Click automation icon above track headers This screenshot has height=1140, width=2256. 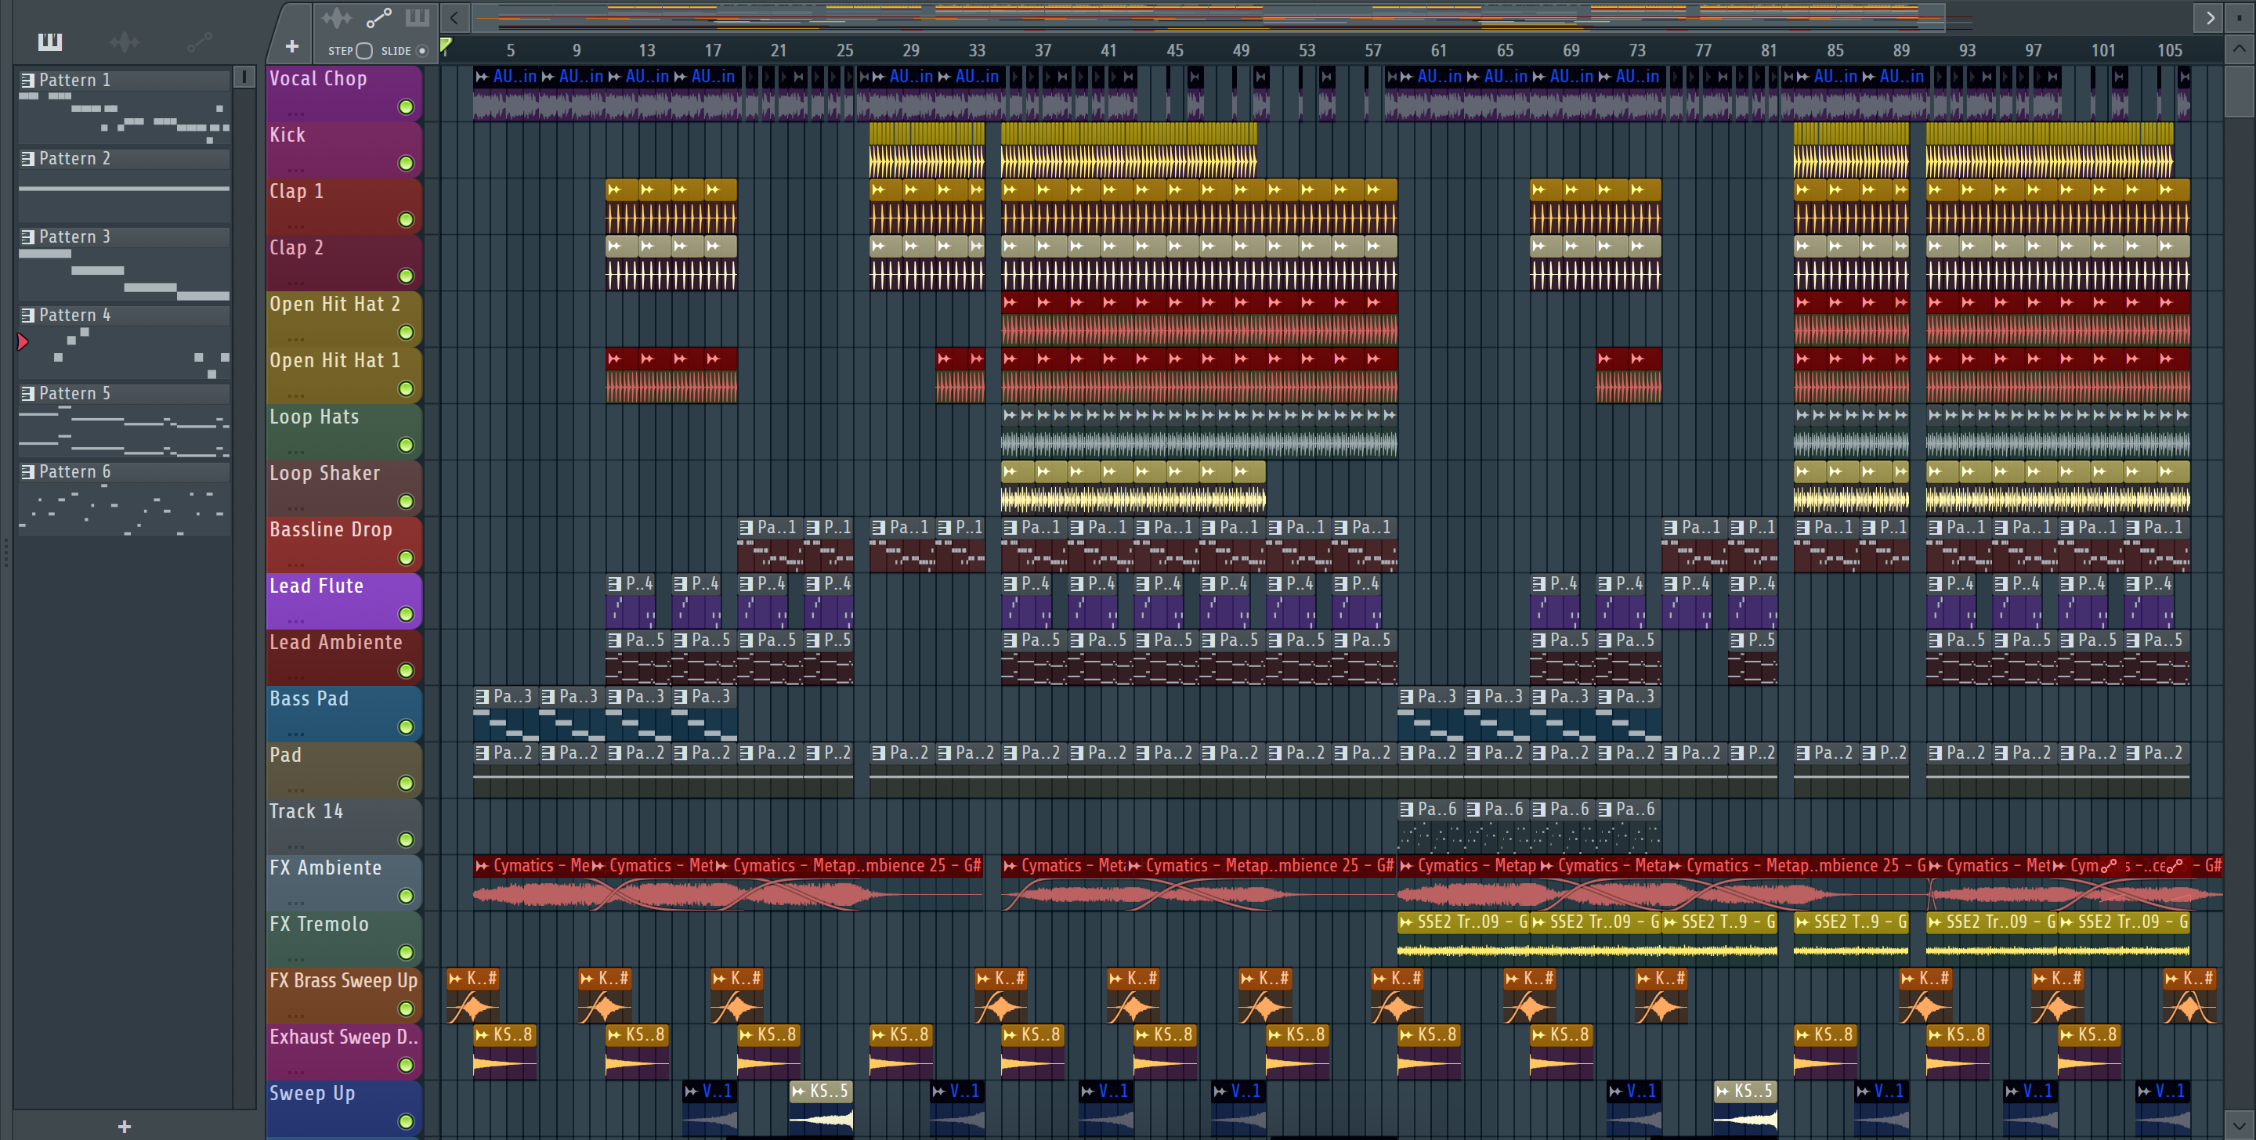point(378,17)
